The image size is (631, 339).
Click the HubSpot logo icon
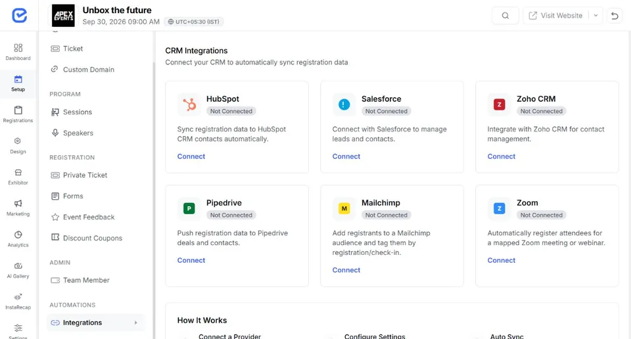point(189,104)
